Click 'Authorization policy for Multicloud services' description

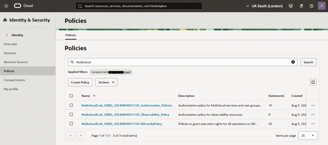point(220,105)
